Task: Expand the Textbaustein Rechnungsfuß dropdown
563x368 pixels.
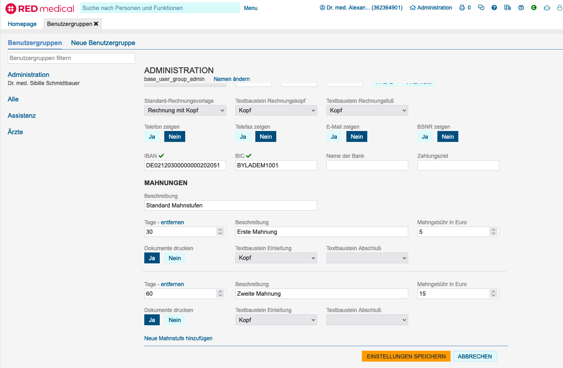Action: (x=367, y=110)
